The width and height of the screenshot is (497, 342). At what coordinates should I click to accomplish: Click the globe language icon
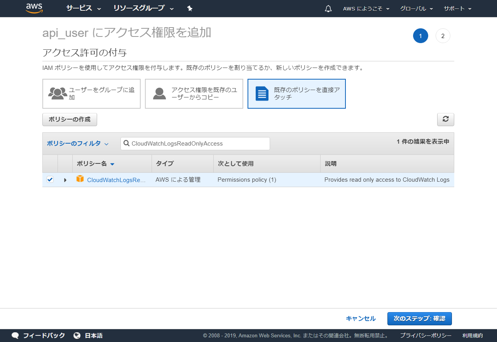77,335
